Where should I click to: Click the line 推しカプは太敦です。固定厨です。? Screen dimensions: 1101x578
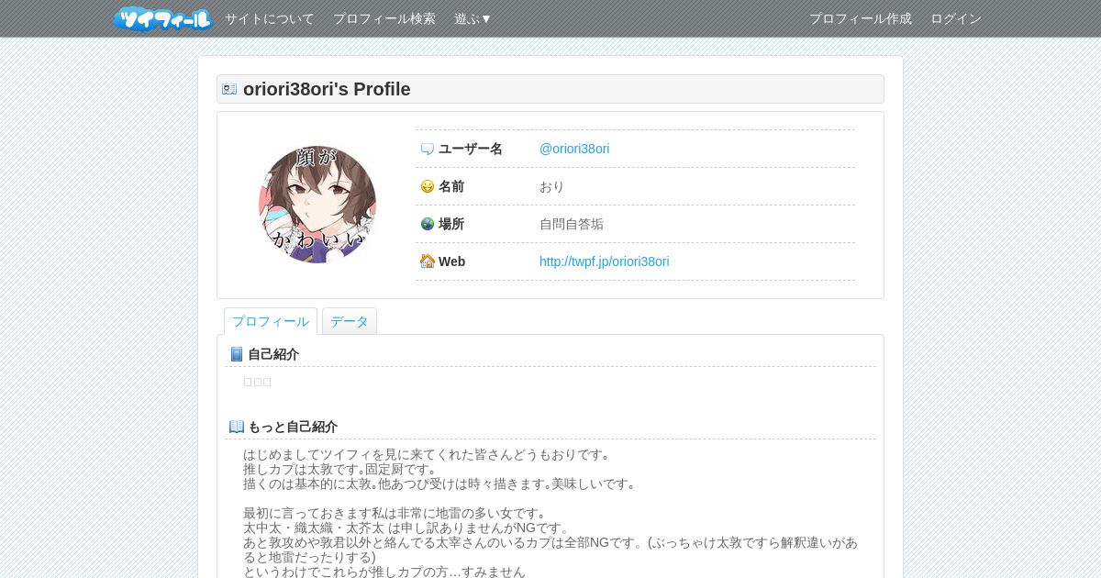[x=341, y=469]
